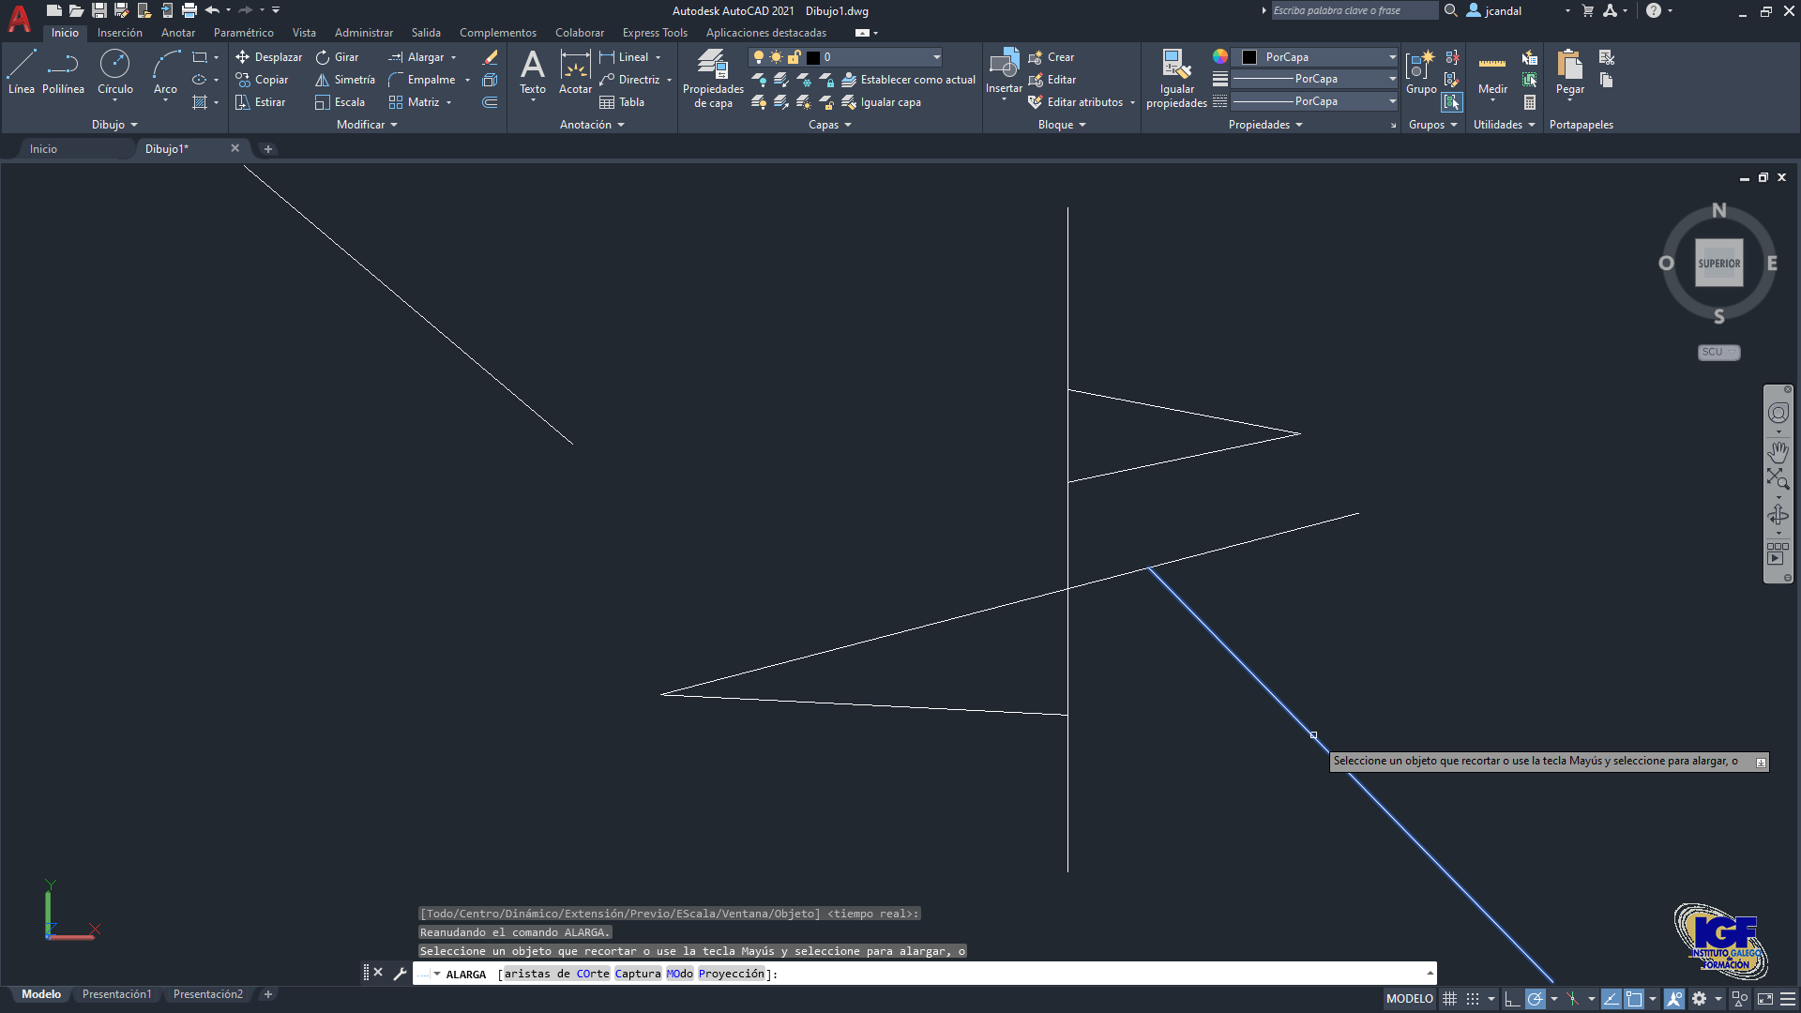The width and height of the screenshot is (1801, 1013).
Task: Open the Texto annotation tool
Action: (532, 72)
